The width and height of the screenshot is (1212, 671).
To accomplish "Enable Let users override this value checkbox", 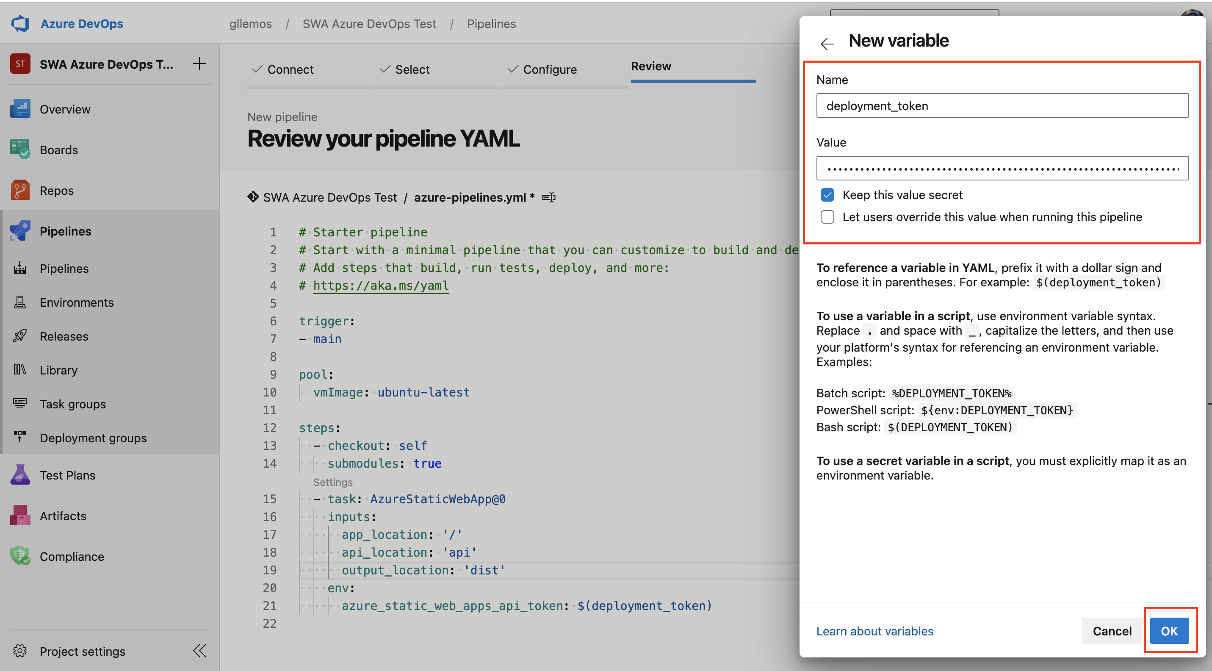I will tap(827, 217).
